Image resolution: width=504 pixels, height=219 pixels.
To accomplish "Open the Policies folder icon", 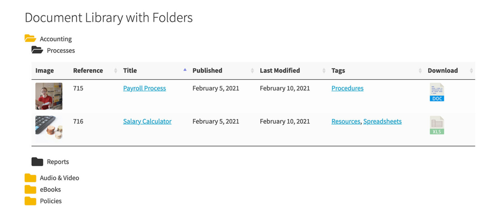I will tap(30, 201).
